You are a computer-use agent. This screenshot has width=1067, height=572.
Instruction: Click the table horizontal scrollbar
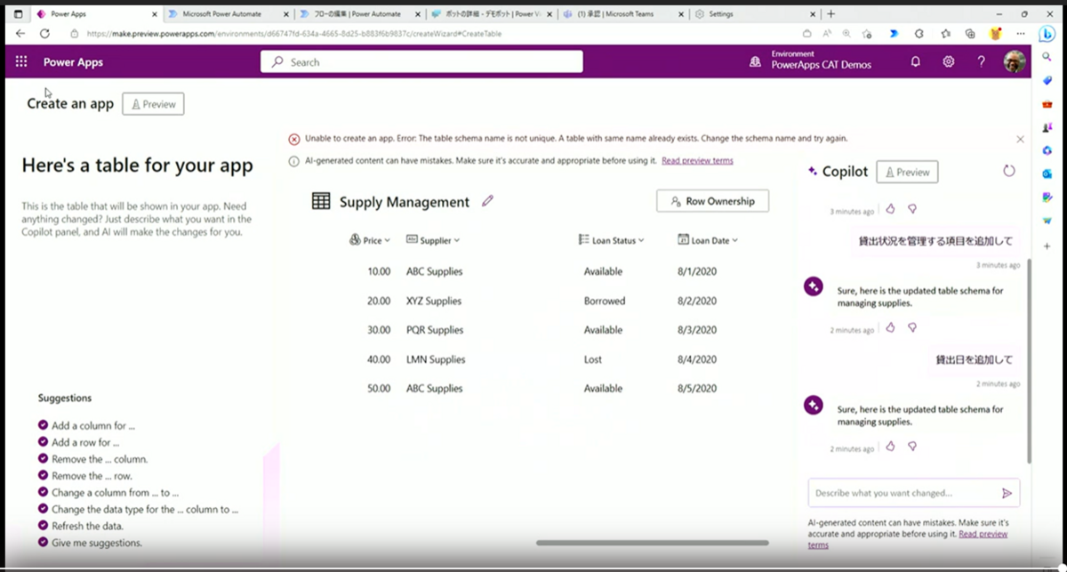click(x=653, y=543)
